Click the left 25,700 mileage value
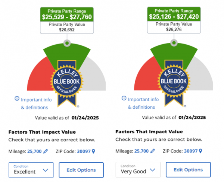This screenshot has height=182, width=224. click(34, 151)
